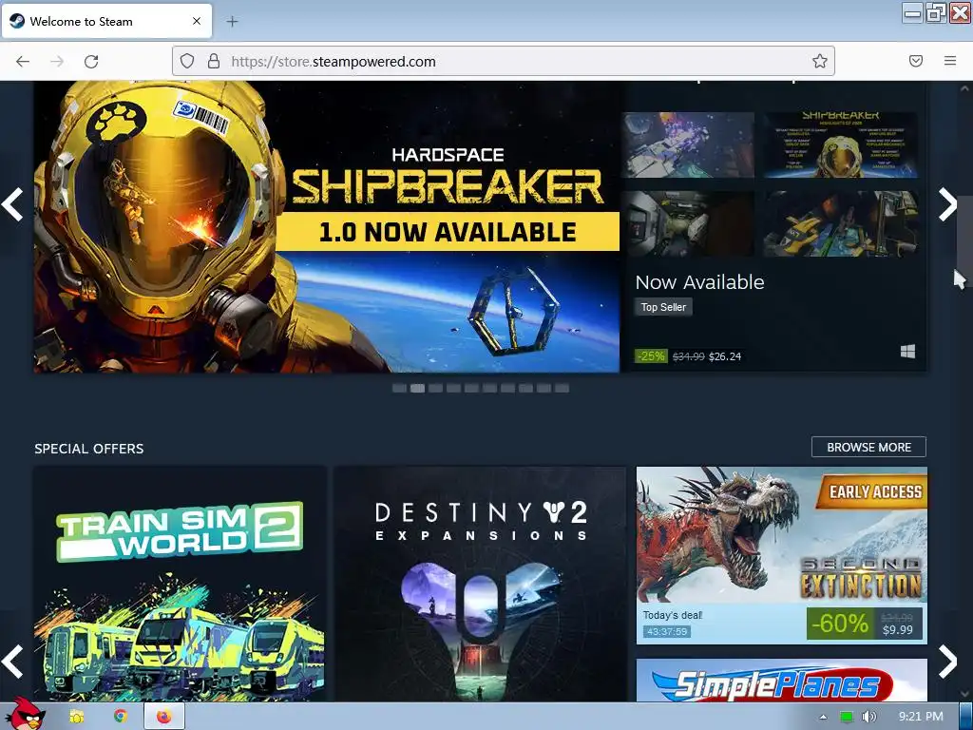This screenshot has height=730, width=973.
Task: Close the Welcome to Steam tab
Action: click(x=197, y=21)
